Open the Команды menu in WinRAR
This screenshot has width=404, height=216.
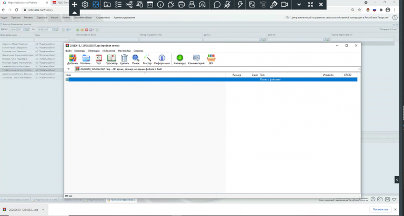pos(79,51)
